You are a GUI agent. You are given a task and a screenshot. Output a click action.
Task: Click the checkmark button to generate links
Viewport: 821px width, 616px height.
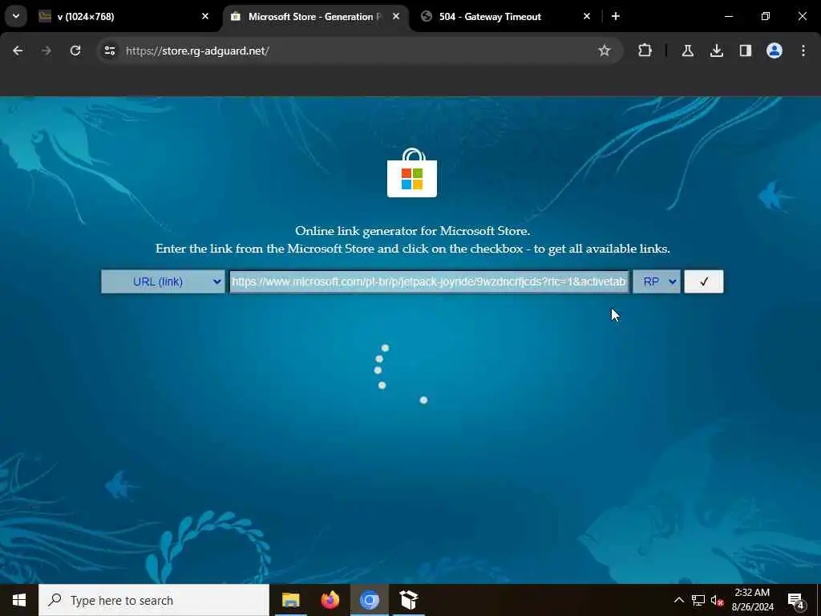tap(704, 282)
